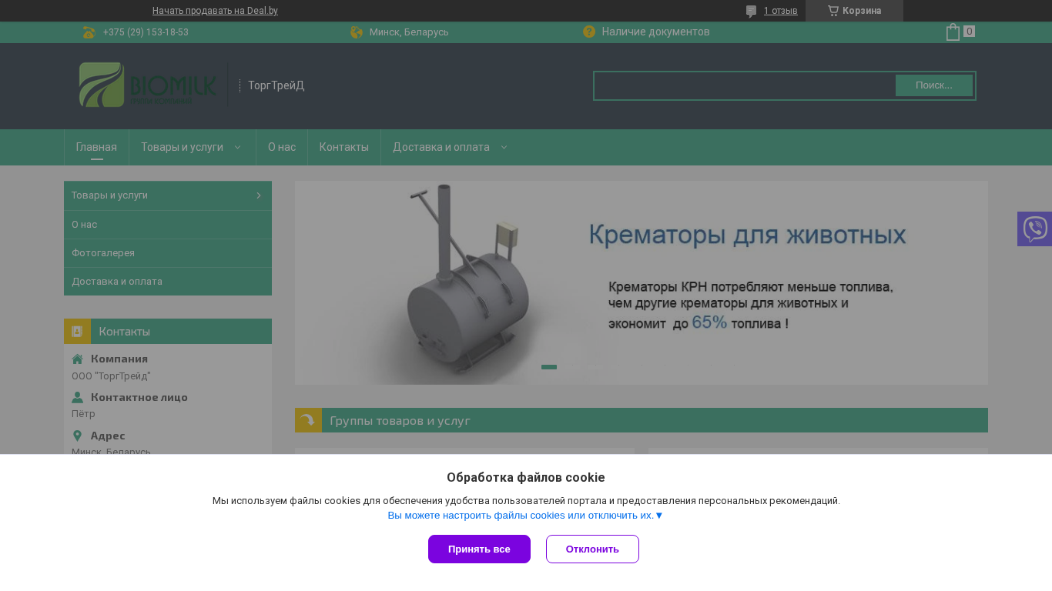This screenshot has width=1052, height=591.
Task: Click the BIOMILK logo
Action: [148, 85]
